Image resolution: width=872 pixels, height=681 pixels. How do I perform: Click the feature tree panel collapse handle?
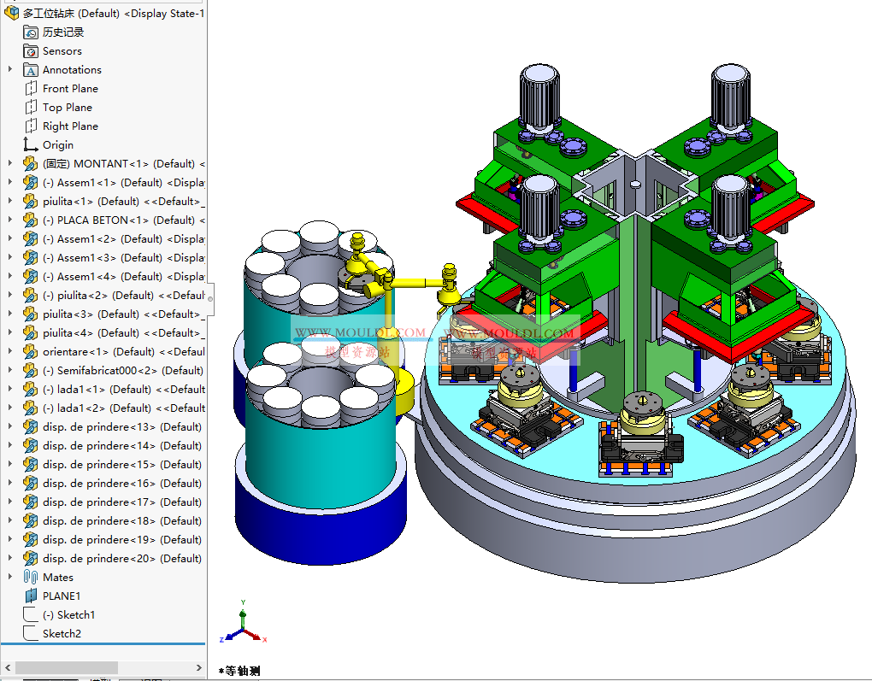point(210,298)
